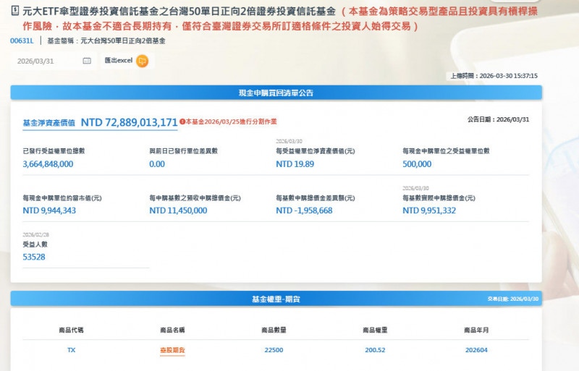Click the net asset value NTD 72,889,013,171
The height and width of the screenshot is (371, 579).
(x=130, y=122)
